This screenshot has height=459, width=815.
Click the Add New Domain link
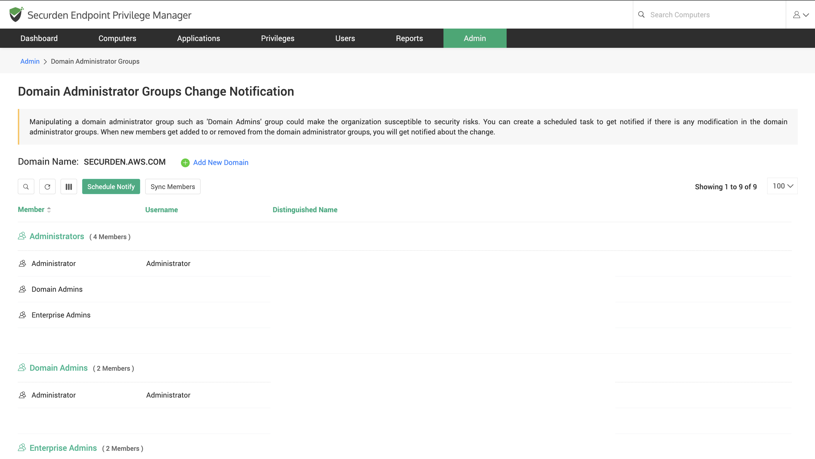[x=221, y=162]
